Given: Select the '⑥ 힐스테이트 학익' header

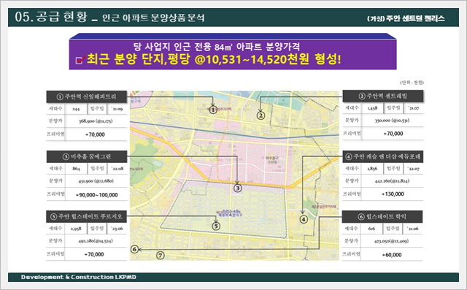Looking at the screenshot, I should (382, 217).
